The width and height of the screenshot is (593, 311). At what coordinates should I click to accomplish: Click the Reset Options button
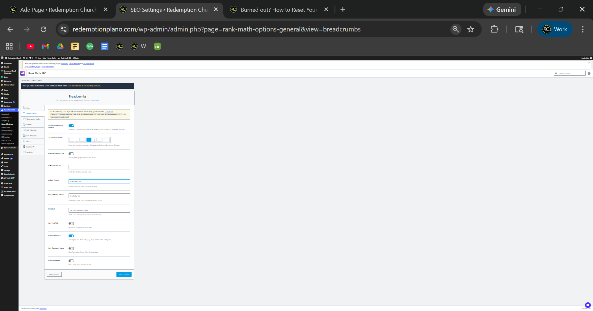pos(54,274)
